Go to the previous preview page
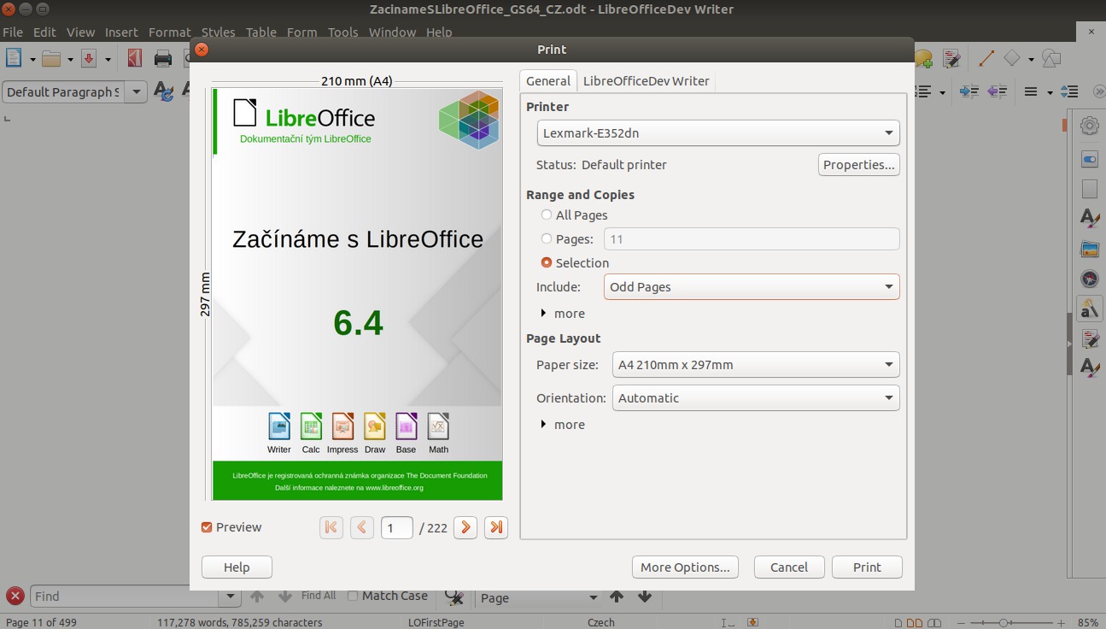This screenshot has height=629, width=1106. pyautogui.click(x=362, y=527)
